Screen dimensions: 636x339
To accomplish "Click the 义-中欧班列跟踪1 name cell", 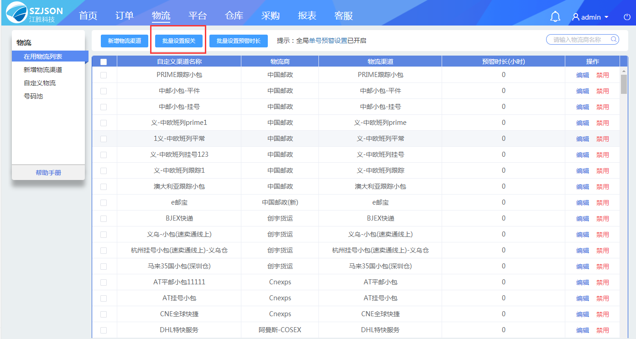I will coord(179,170).
